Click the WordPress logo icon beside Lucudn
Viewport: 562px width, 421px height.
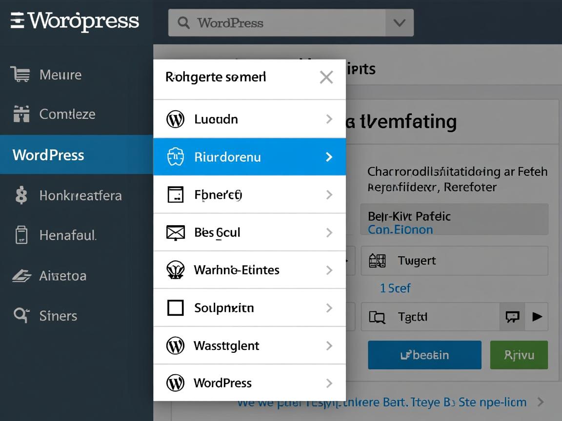coord(175,119)
